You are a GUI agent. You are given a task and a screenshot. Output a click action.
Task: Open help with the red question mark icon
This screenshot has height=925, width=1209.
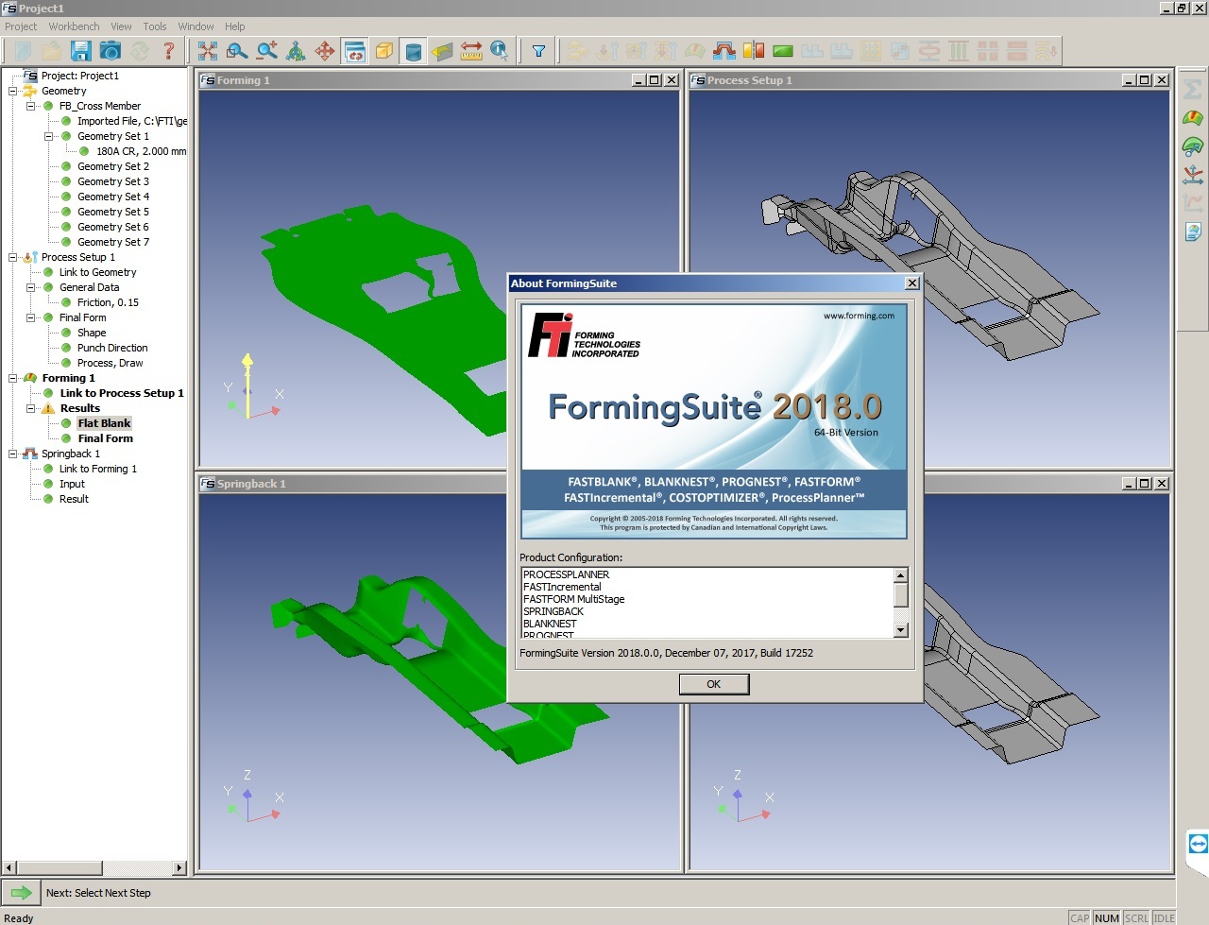[169, 51]
